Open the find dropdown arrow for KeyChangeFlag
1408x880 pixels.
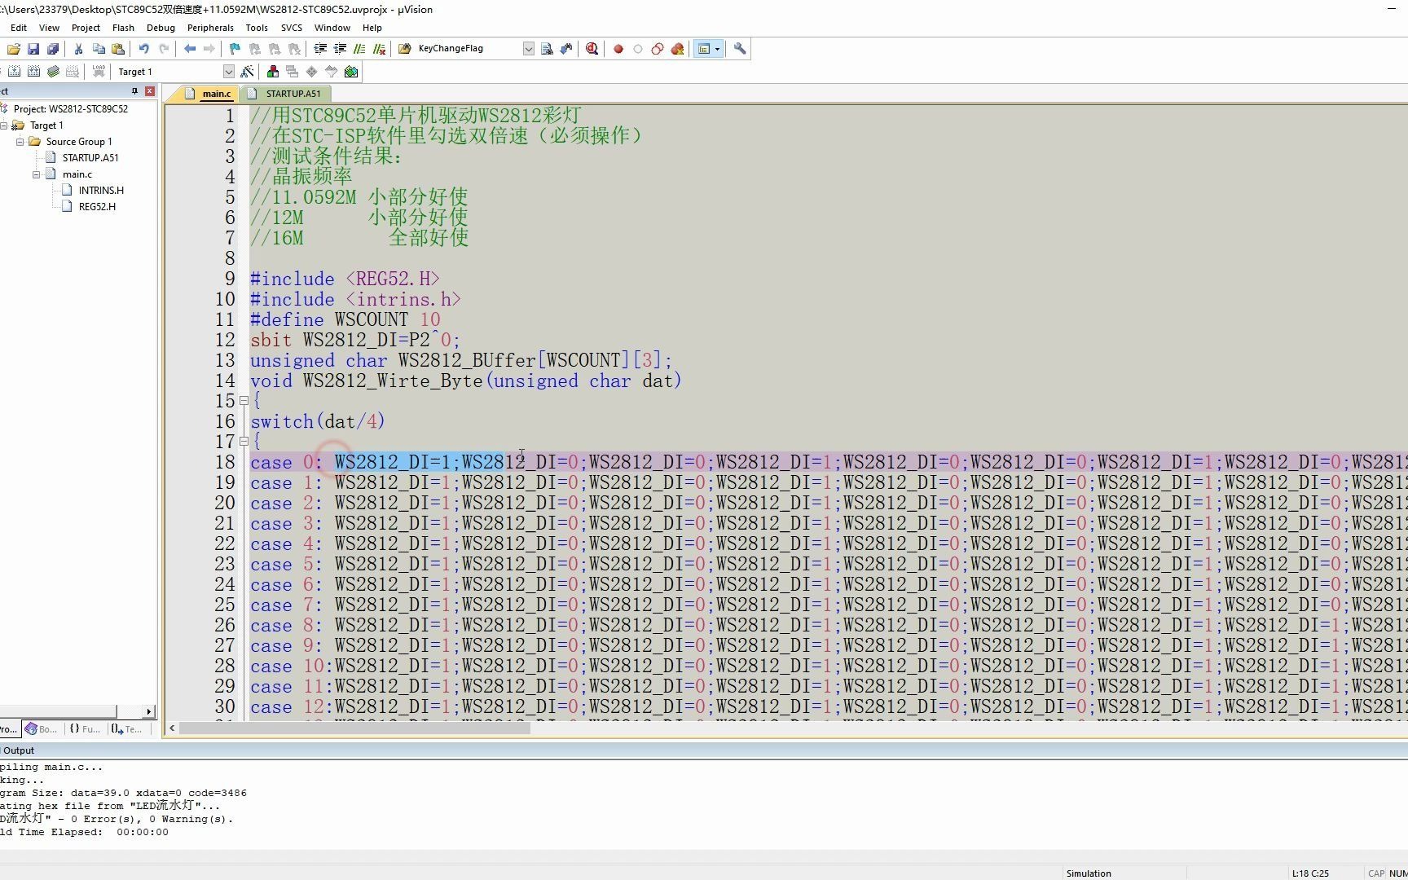(528, 49)
